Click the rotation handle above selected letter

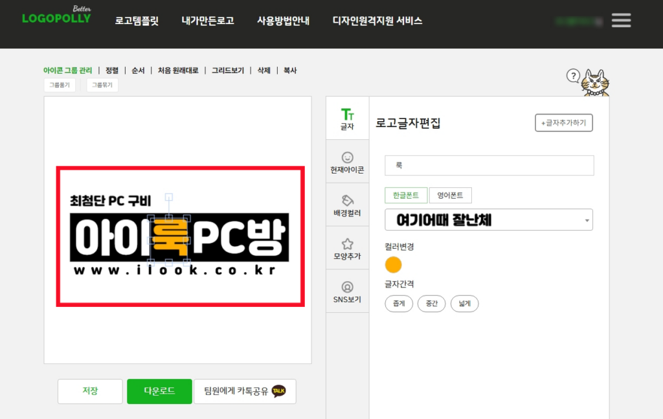click(169, 197)
